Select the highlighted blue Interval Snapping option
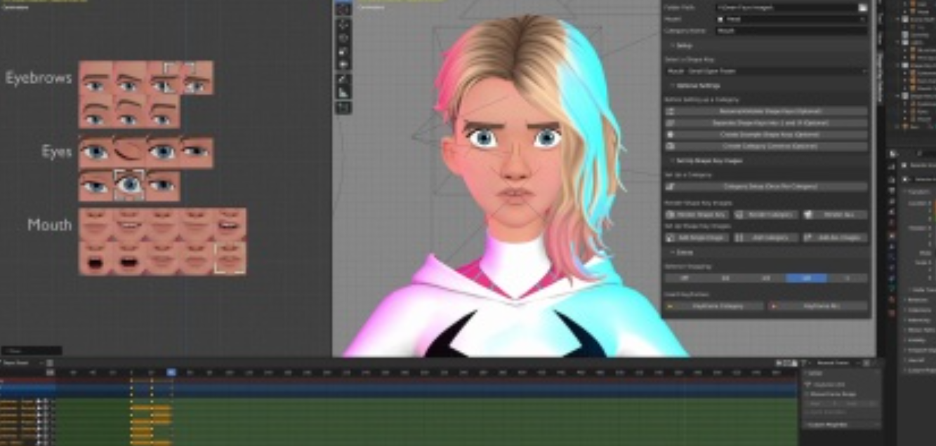 click(x=806, y=278)
